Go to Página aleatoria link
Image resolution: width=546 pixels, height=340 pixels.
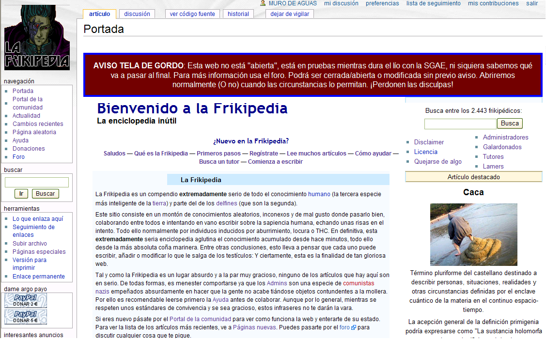click(x=34, y=132)
